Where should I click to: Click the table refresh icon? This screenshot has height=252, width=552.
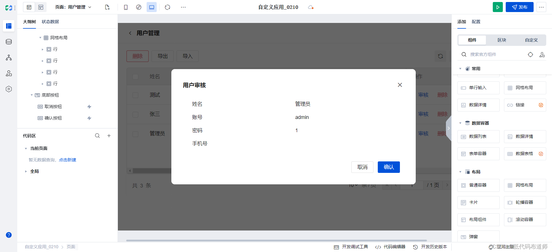click(x=440, y=56)
